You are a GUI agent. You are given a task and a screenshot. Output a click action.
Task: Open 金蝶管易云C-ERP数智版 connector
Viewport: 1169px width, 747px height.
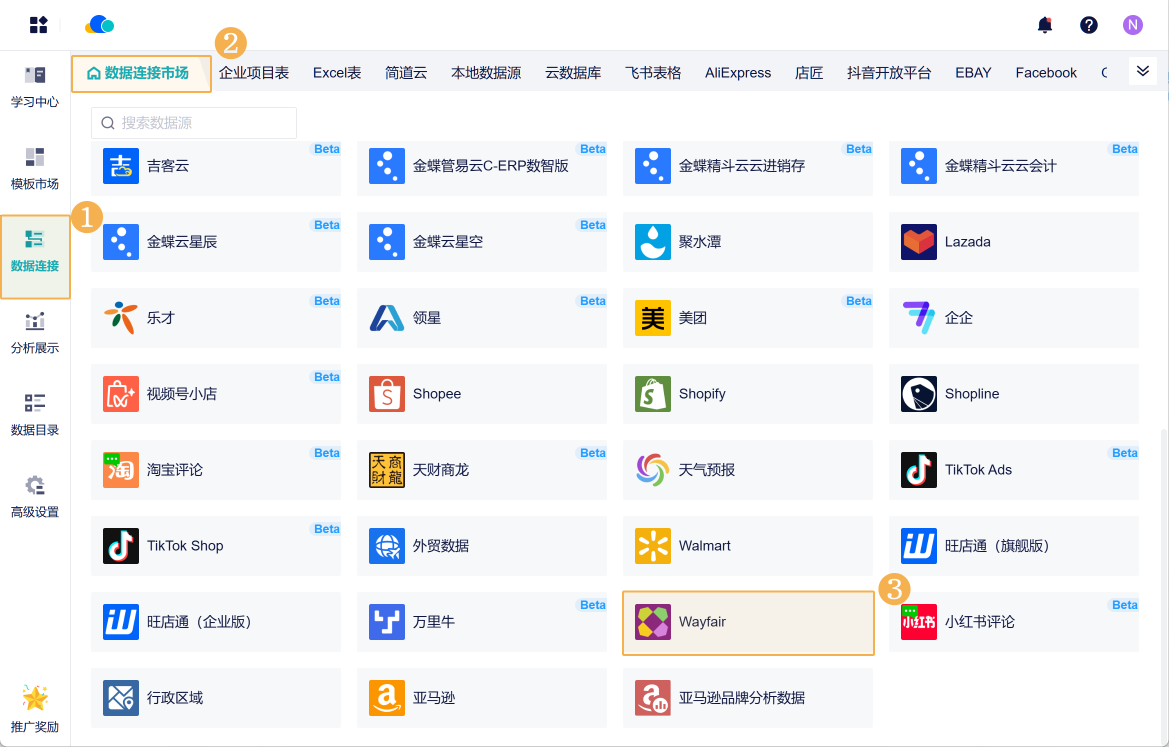pos(482,168)
